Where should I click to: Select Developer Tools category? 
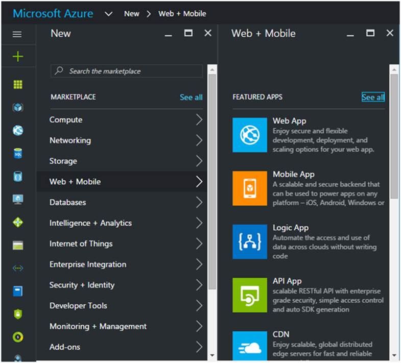tap(122, 305)
